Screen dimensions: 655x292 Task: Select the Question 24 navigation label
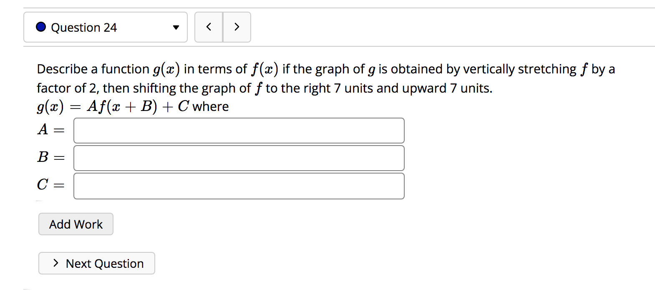tap(84, 28)
